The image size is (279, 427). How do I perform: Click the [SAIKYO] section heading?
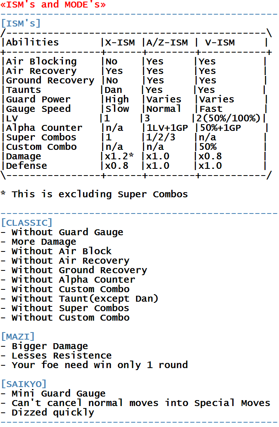click(x=24, y=384)
